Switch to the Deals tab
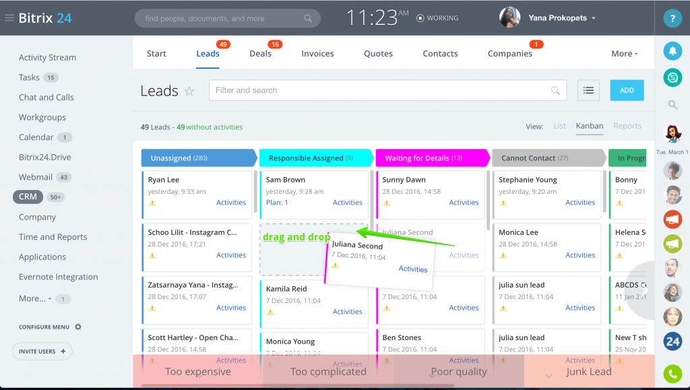690x390 pixels. pos(261,54)
